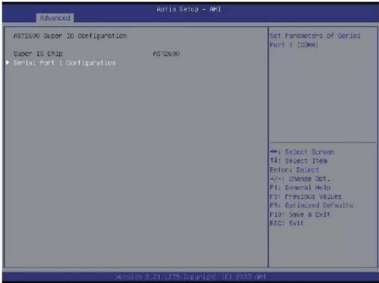Image resolution: width=379 pixels, height=283 pixels.
Task: Click the Aptio Setup - AMI title
Action: (189, 9)
